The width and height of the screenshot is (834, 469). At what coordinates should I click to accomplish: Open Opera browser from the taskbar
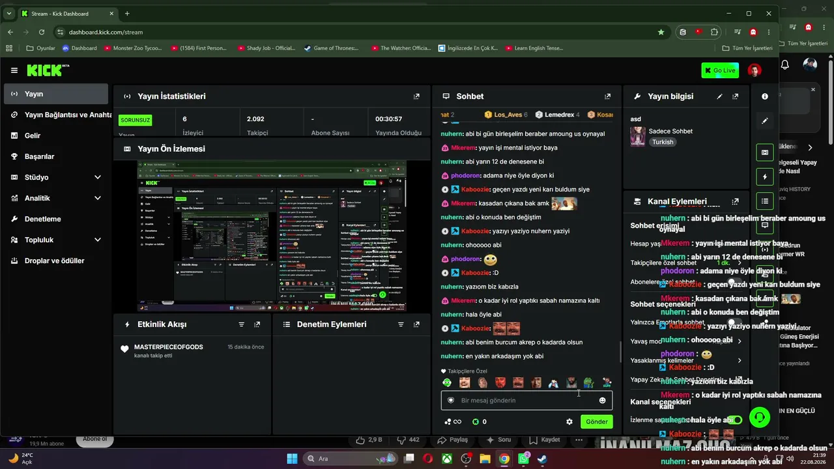pos(428,459)
